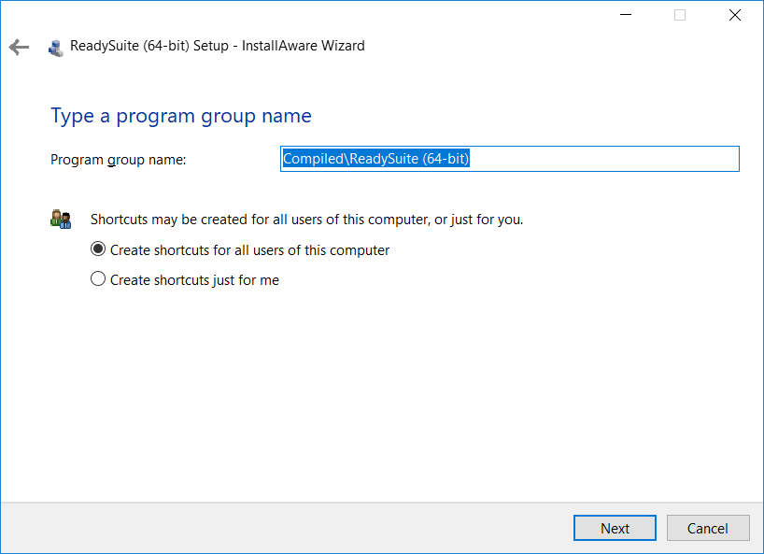Click the greyed-out maximize window button

(x=680, y=15)
